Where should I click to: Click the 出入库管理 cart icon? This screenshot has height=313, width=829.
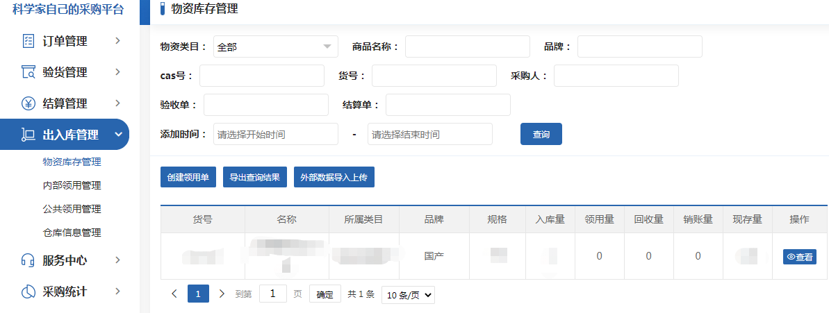point(28,135)
